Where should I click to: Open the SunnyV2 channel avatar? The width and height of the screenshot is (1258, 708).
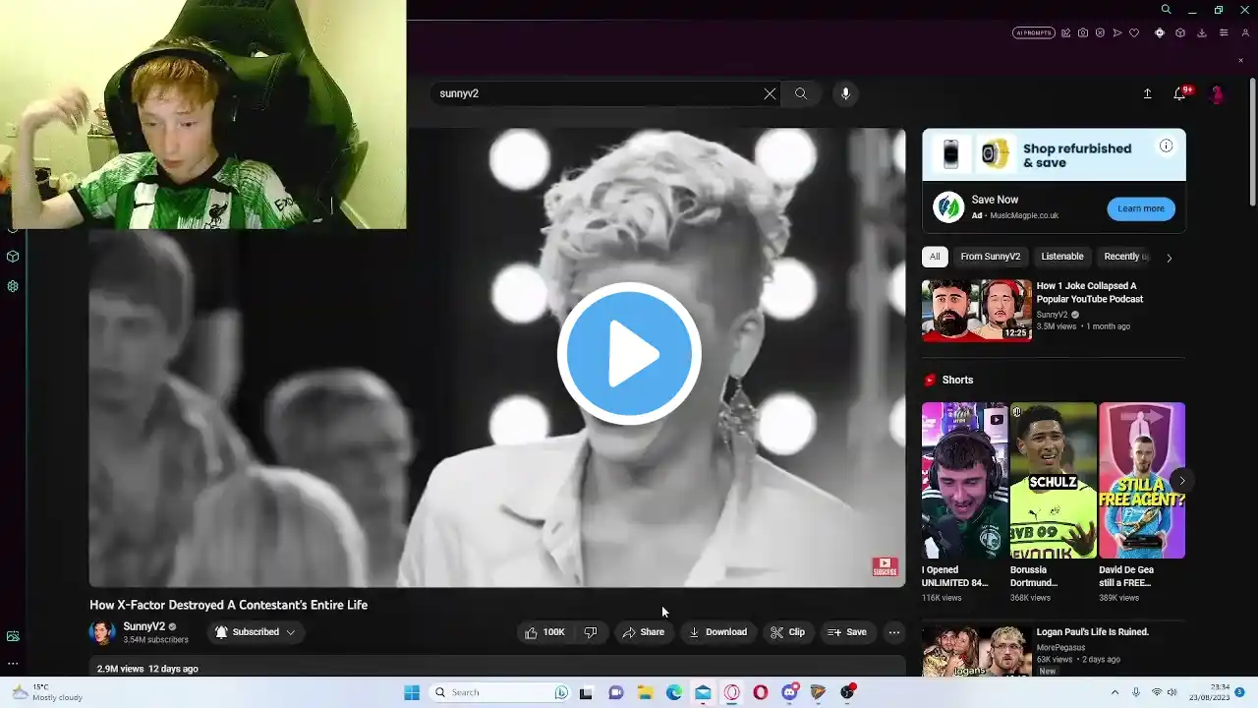[x=102, y=632]
